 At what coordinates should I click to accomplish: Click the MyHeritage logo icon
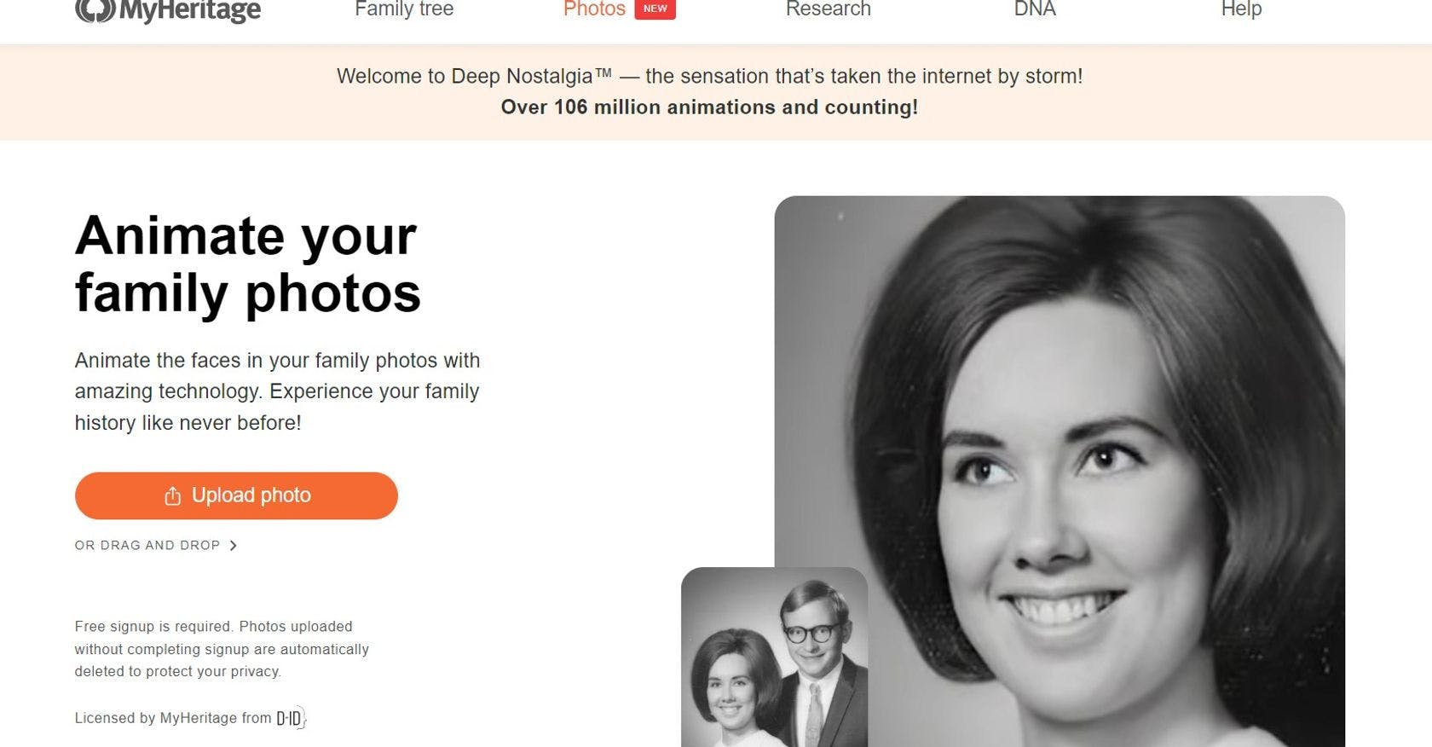click(95, 10)
